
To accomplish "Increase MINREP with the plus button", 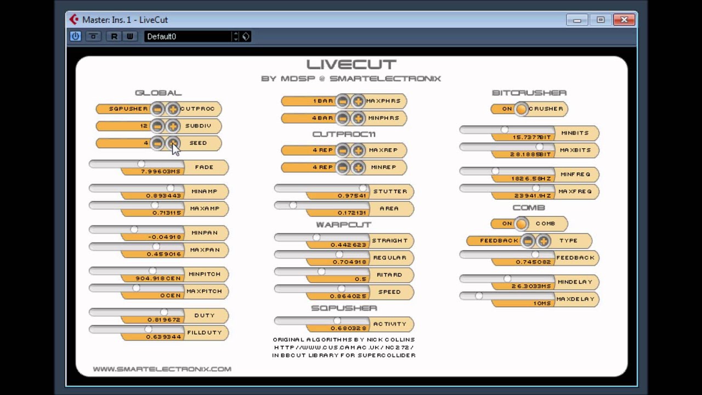I will (x=358, y=167).
